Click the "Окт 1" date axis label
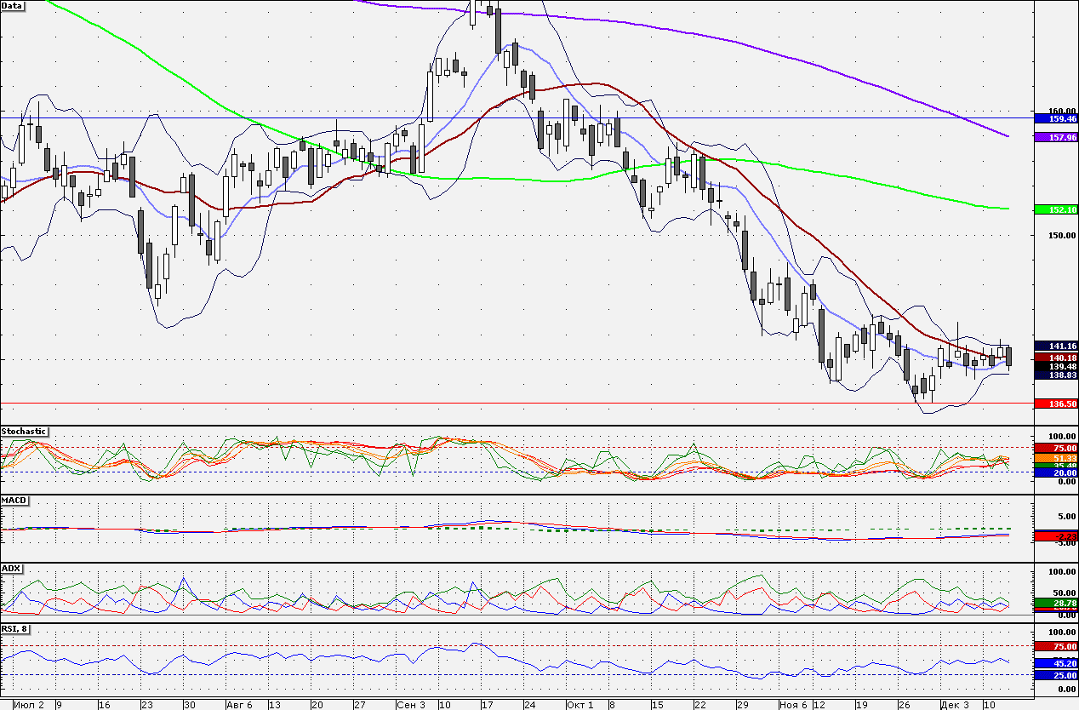 [x=580, y=704]
